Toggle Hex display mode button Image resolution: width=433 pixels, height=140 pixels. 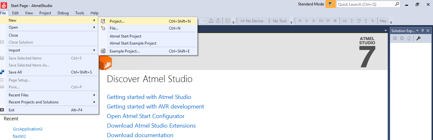(x=383, y=21)
